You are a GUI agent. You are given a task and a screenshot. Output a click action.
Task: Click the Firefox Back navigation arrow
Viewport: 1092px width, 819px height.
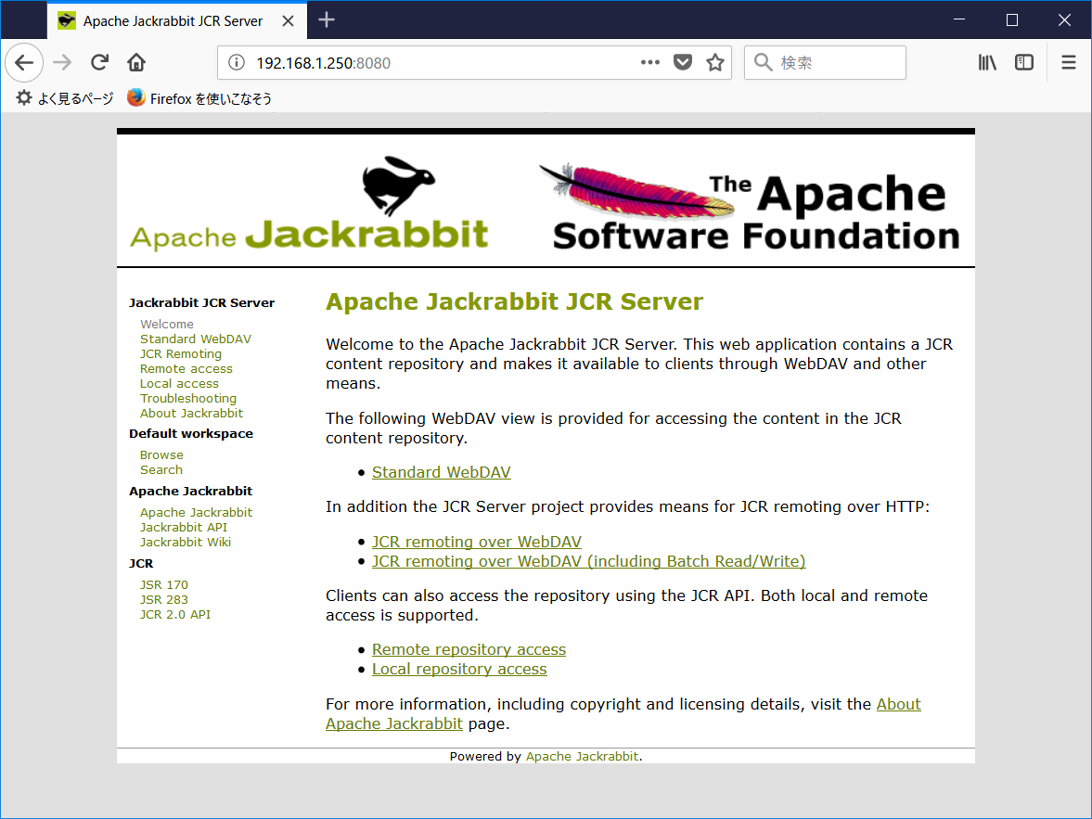pos(24,62)
